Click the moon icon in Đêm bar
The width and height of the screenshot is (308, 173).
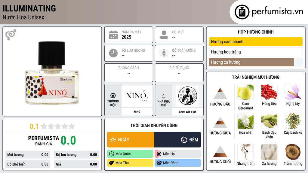point(184,140)
